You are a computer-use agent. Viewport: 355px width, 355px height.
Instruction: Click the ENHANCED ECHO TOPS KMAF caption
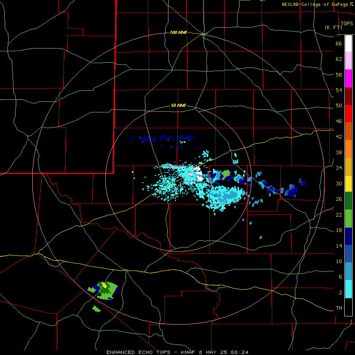pyautogui.click(x=177, y=352)
